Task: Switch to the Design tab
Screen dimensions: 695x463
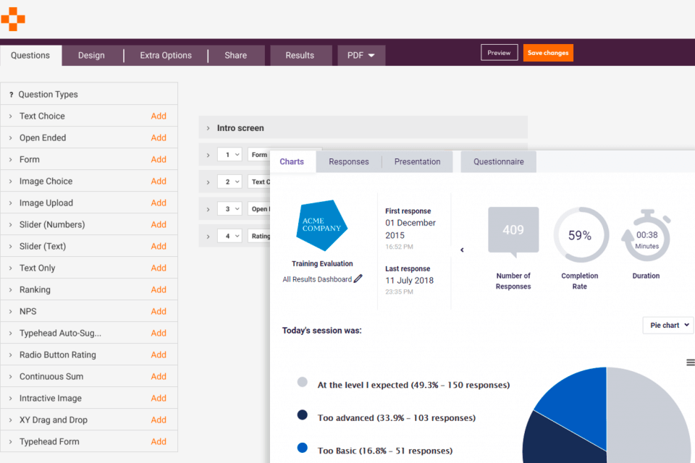Action: (x=91, y=56)
